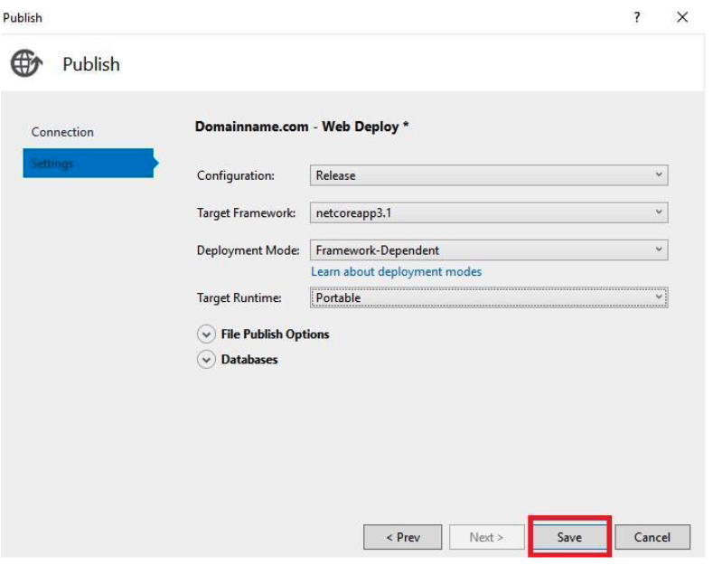Click the Publish header title text
This screenshot has width=713, height=565.
(x=91, y=64)
